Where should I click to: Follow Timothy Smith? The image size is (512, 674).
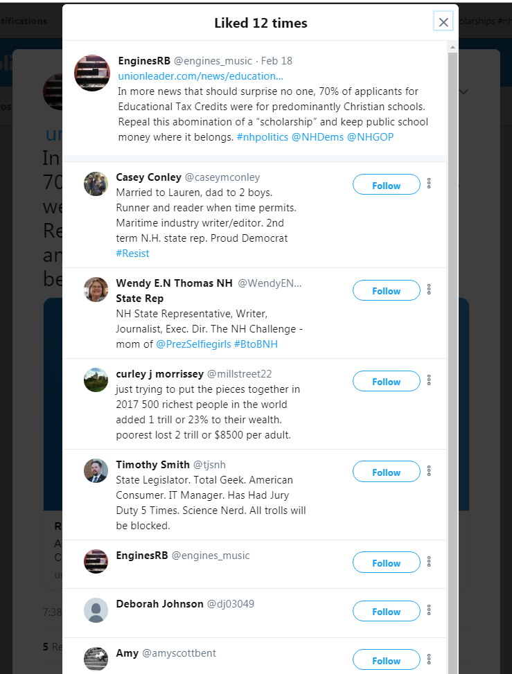[x=386, y=471]
